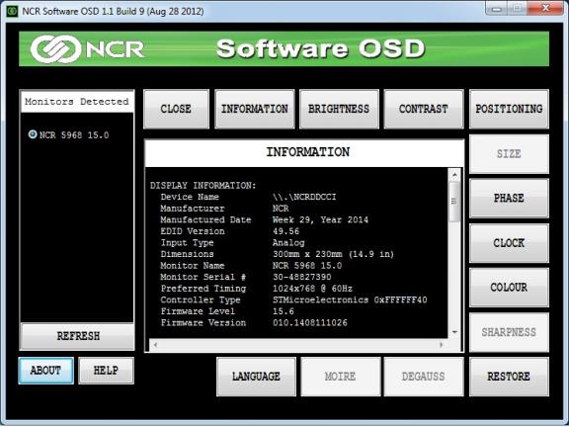
Task: Open the PHASE adjustment
Action: (x=509, y=199)
